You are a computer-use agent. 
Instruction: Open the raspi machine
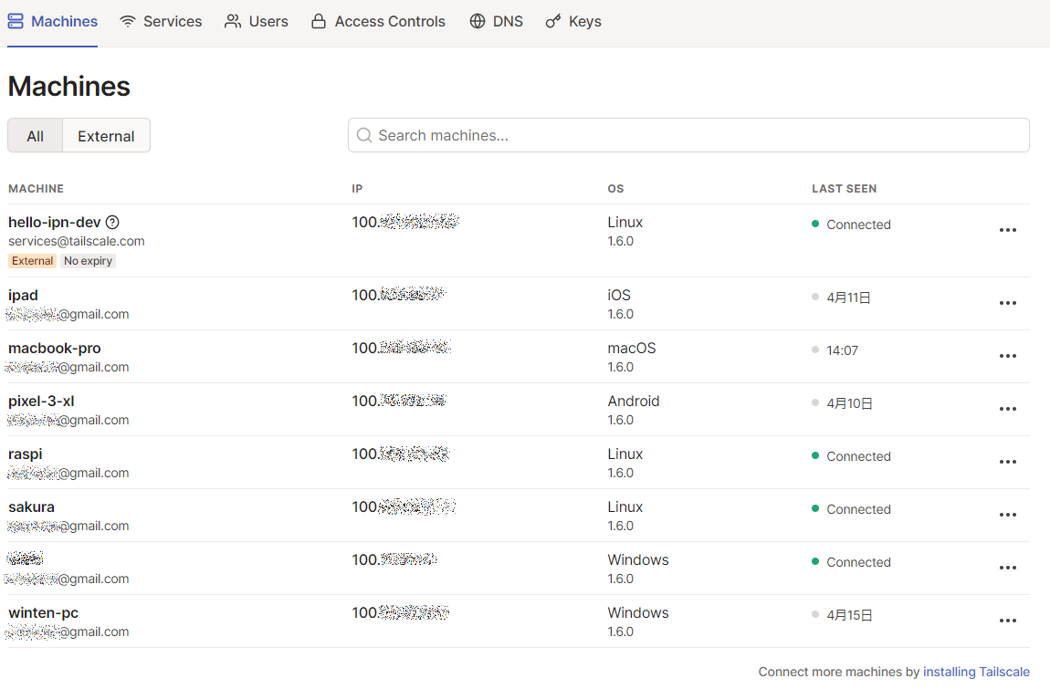[25, 454]
